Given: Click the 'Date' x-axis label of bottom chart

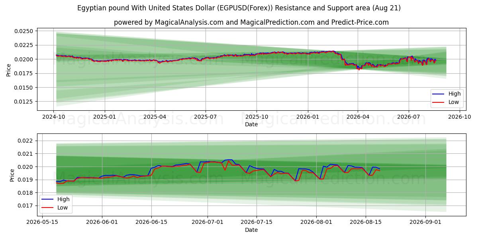Looking at the screenshot, I should tap(251, 230).
